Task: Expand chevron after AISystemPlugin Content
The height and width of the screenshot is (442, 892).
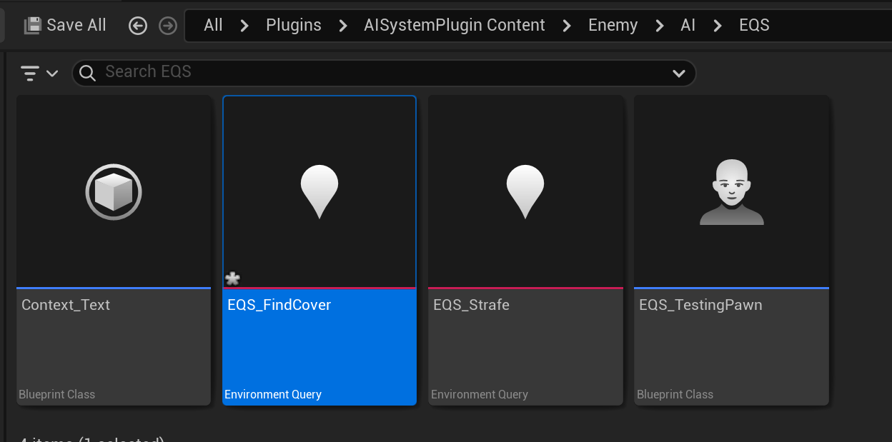Action: click(568, 26)
